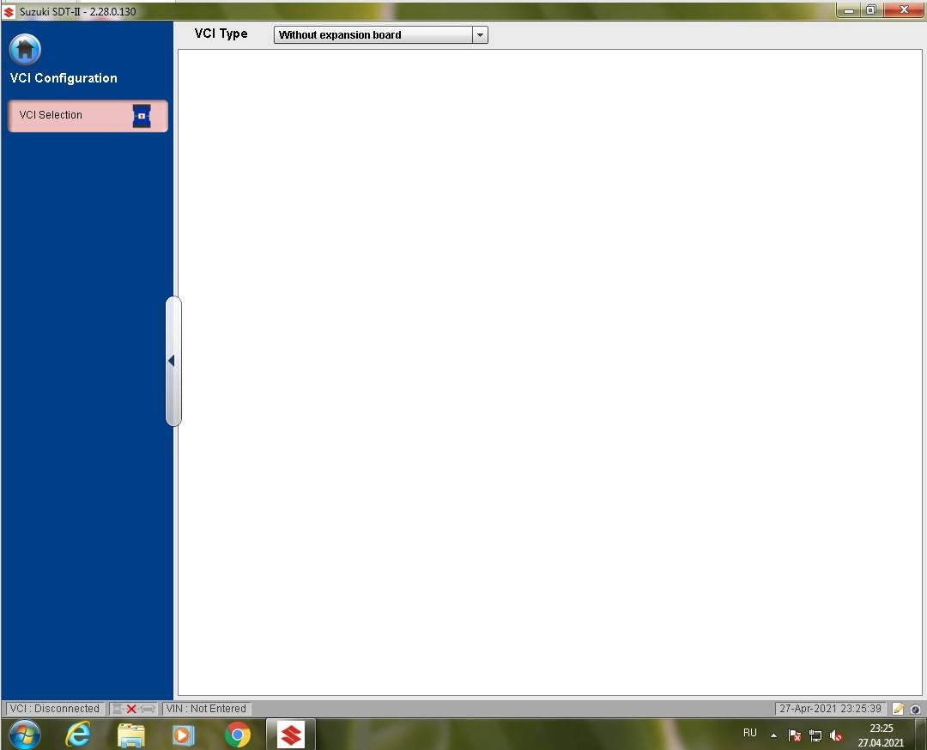Image resolution: width=927 pixels, height=750 pixels.
Task: Open the Action Center flag icon
Action: (x=795, y=735)
